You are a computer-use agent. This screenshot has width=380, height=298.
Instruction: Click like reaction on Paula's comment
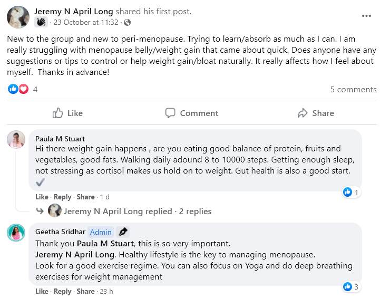(x=347, y=193)
